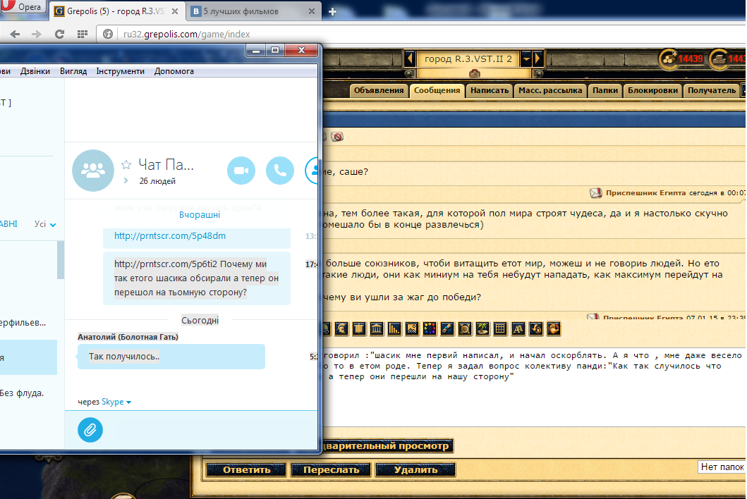Open Масс. рассылка tab
Screen dimensions: 747x499
click(x=550, y=90)
